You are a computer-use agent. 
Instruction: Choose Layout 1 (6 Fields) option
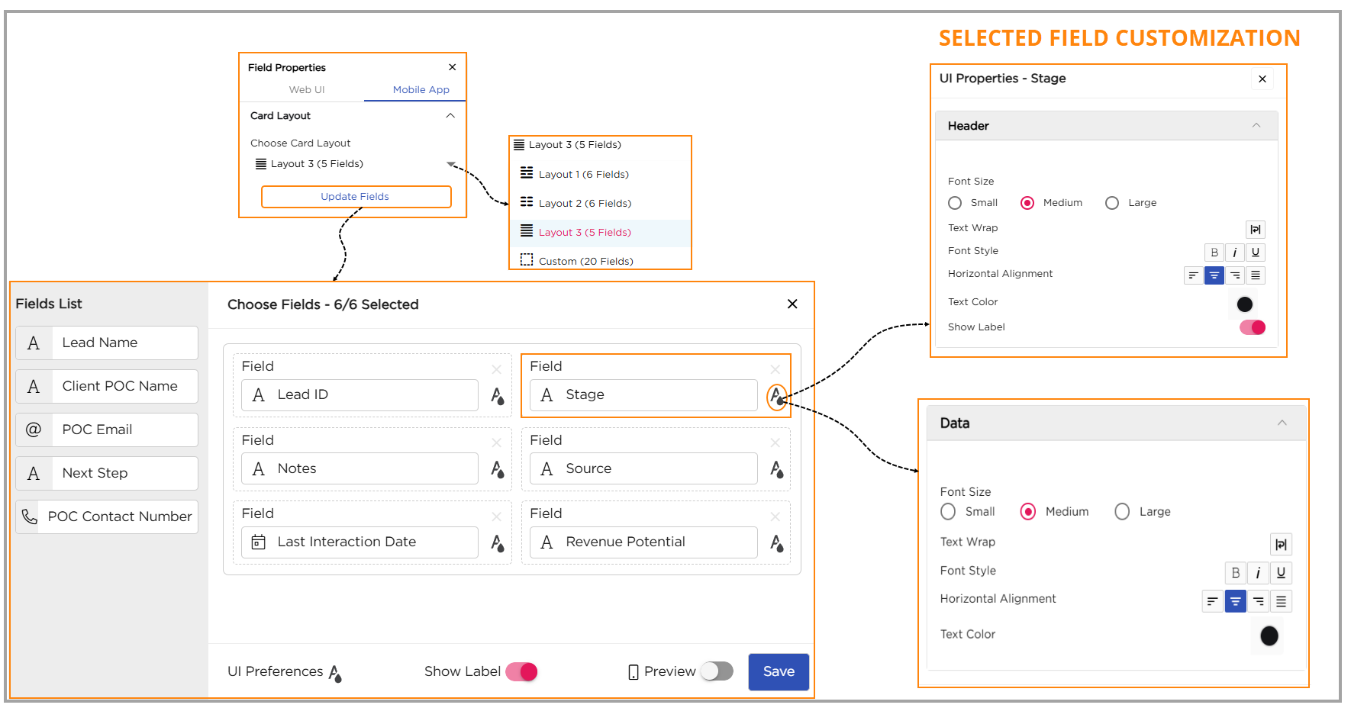(x=583, y=175)
